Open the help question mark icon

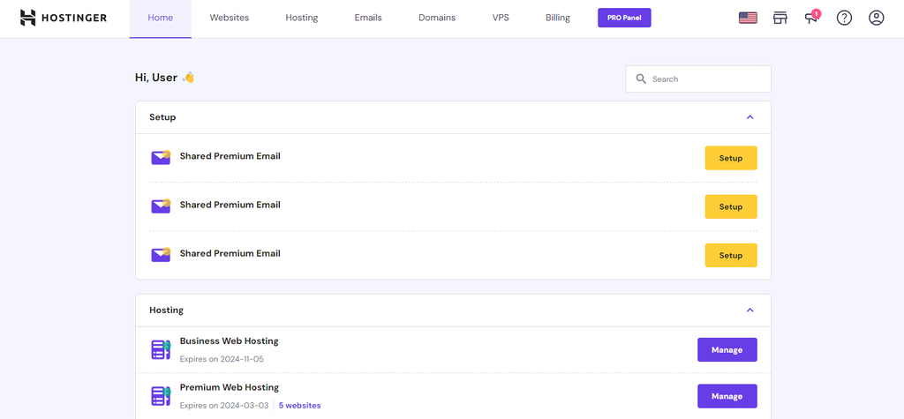point(844,18)
